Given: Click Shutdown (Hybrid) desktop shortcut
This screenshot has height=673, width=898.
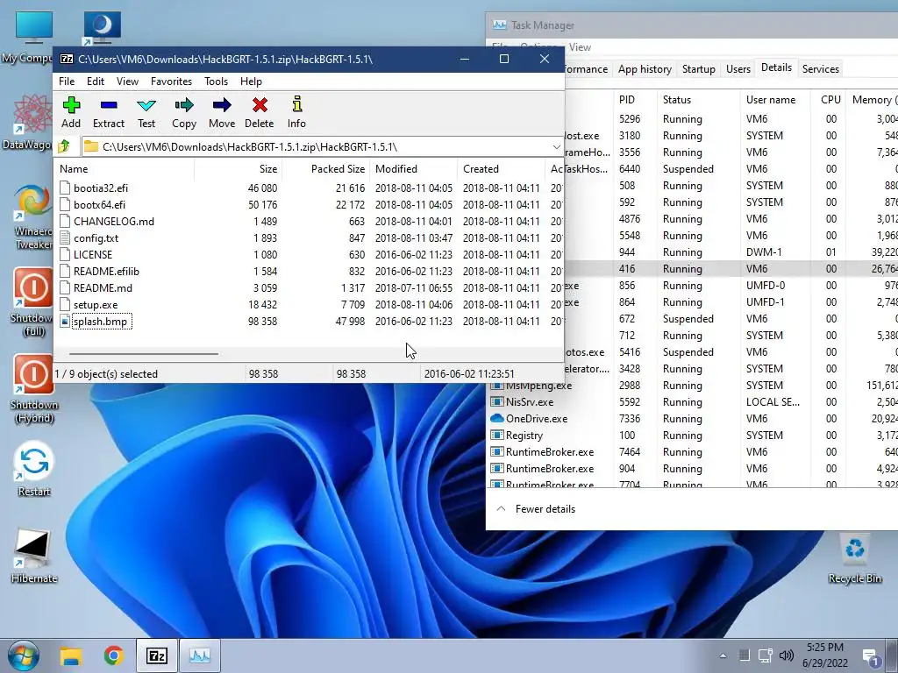Looking at the screenshot, I should [34, 389].
